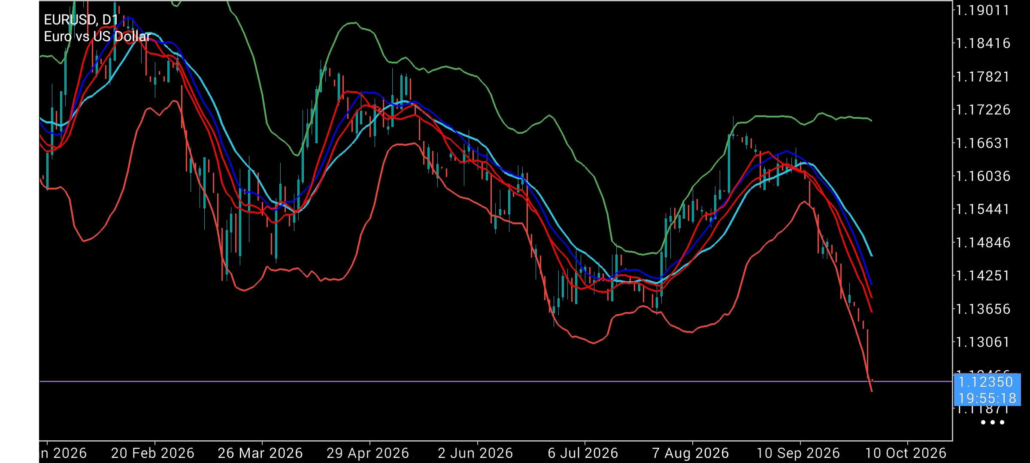Screen dimensions: 1030x463
Task: Click price axis label 1.13061
Action: pos(982,342)
